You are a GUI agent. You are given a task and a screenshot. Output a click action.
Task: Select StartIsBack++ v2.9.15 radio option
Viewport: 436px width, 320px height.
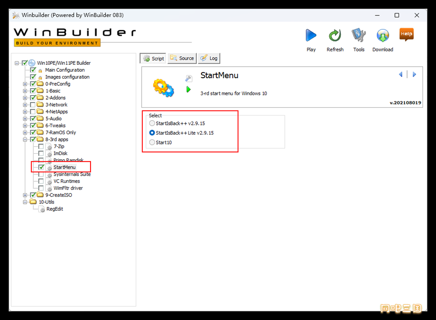152,123
